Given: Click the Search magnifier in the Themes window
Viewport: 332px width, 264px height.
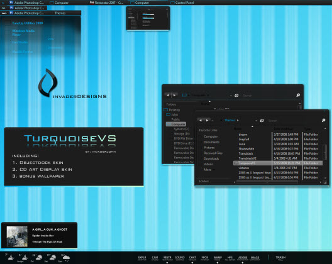Looking at the screenshot, I should tap(324, 120).
